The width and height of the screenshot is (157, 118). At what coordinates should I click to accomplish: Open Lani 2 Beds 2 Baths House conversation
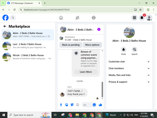pyautogui.click(x=28, y=46)
